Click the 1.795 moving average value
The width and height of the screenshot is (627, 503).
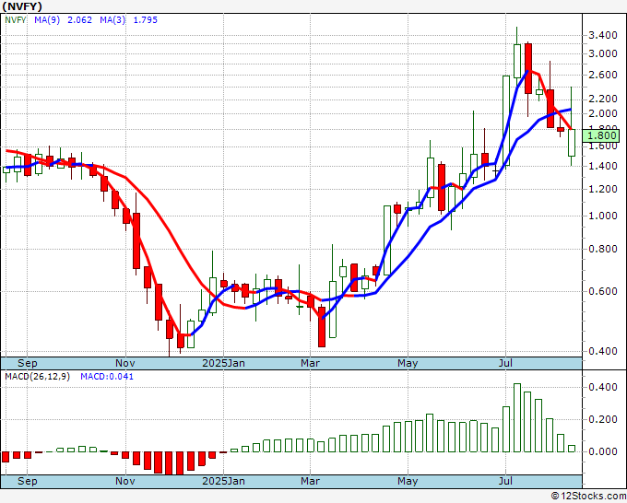point(145,19)
